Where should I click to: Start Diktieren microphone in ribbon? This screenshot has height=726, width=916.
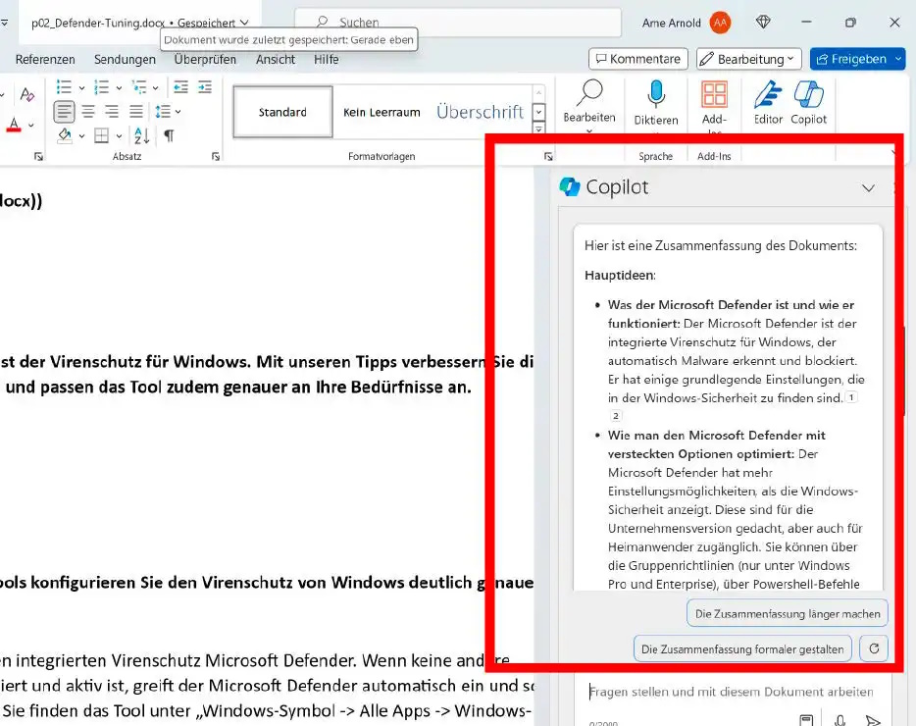coord(656,102)
